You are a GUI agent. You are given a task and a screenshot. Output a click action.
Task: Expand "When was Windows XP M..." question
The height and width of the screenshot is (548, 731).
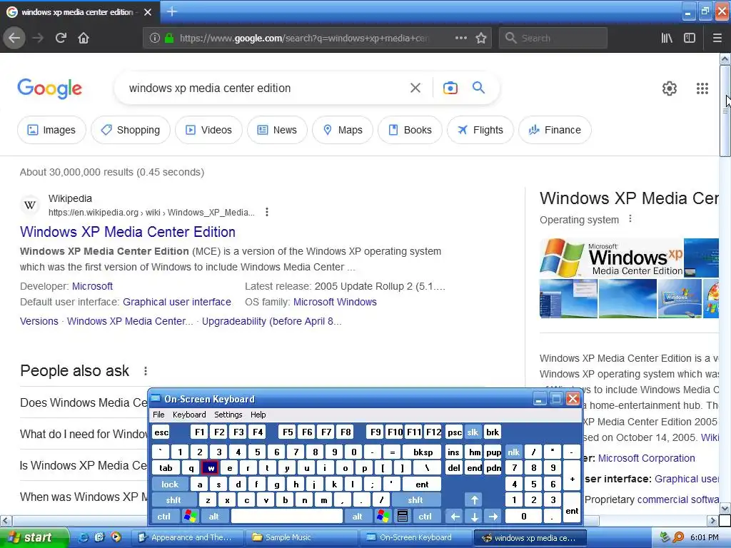coord(84,497)
